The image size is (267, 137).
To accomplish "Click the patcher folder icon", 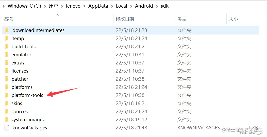I will (x=7, y=79).
